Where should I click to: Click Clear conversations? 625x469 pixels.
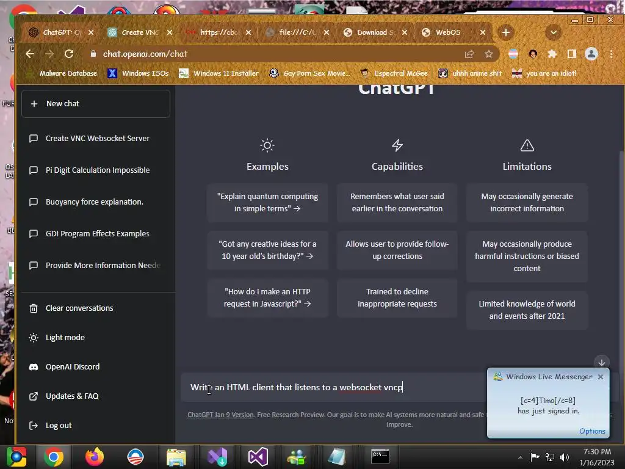click(x=96, y=308)
